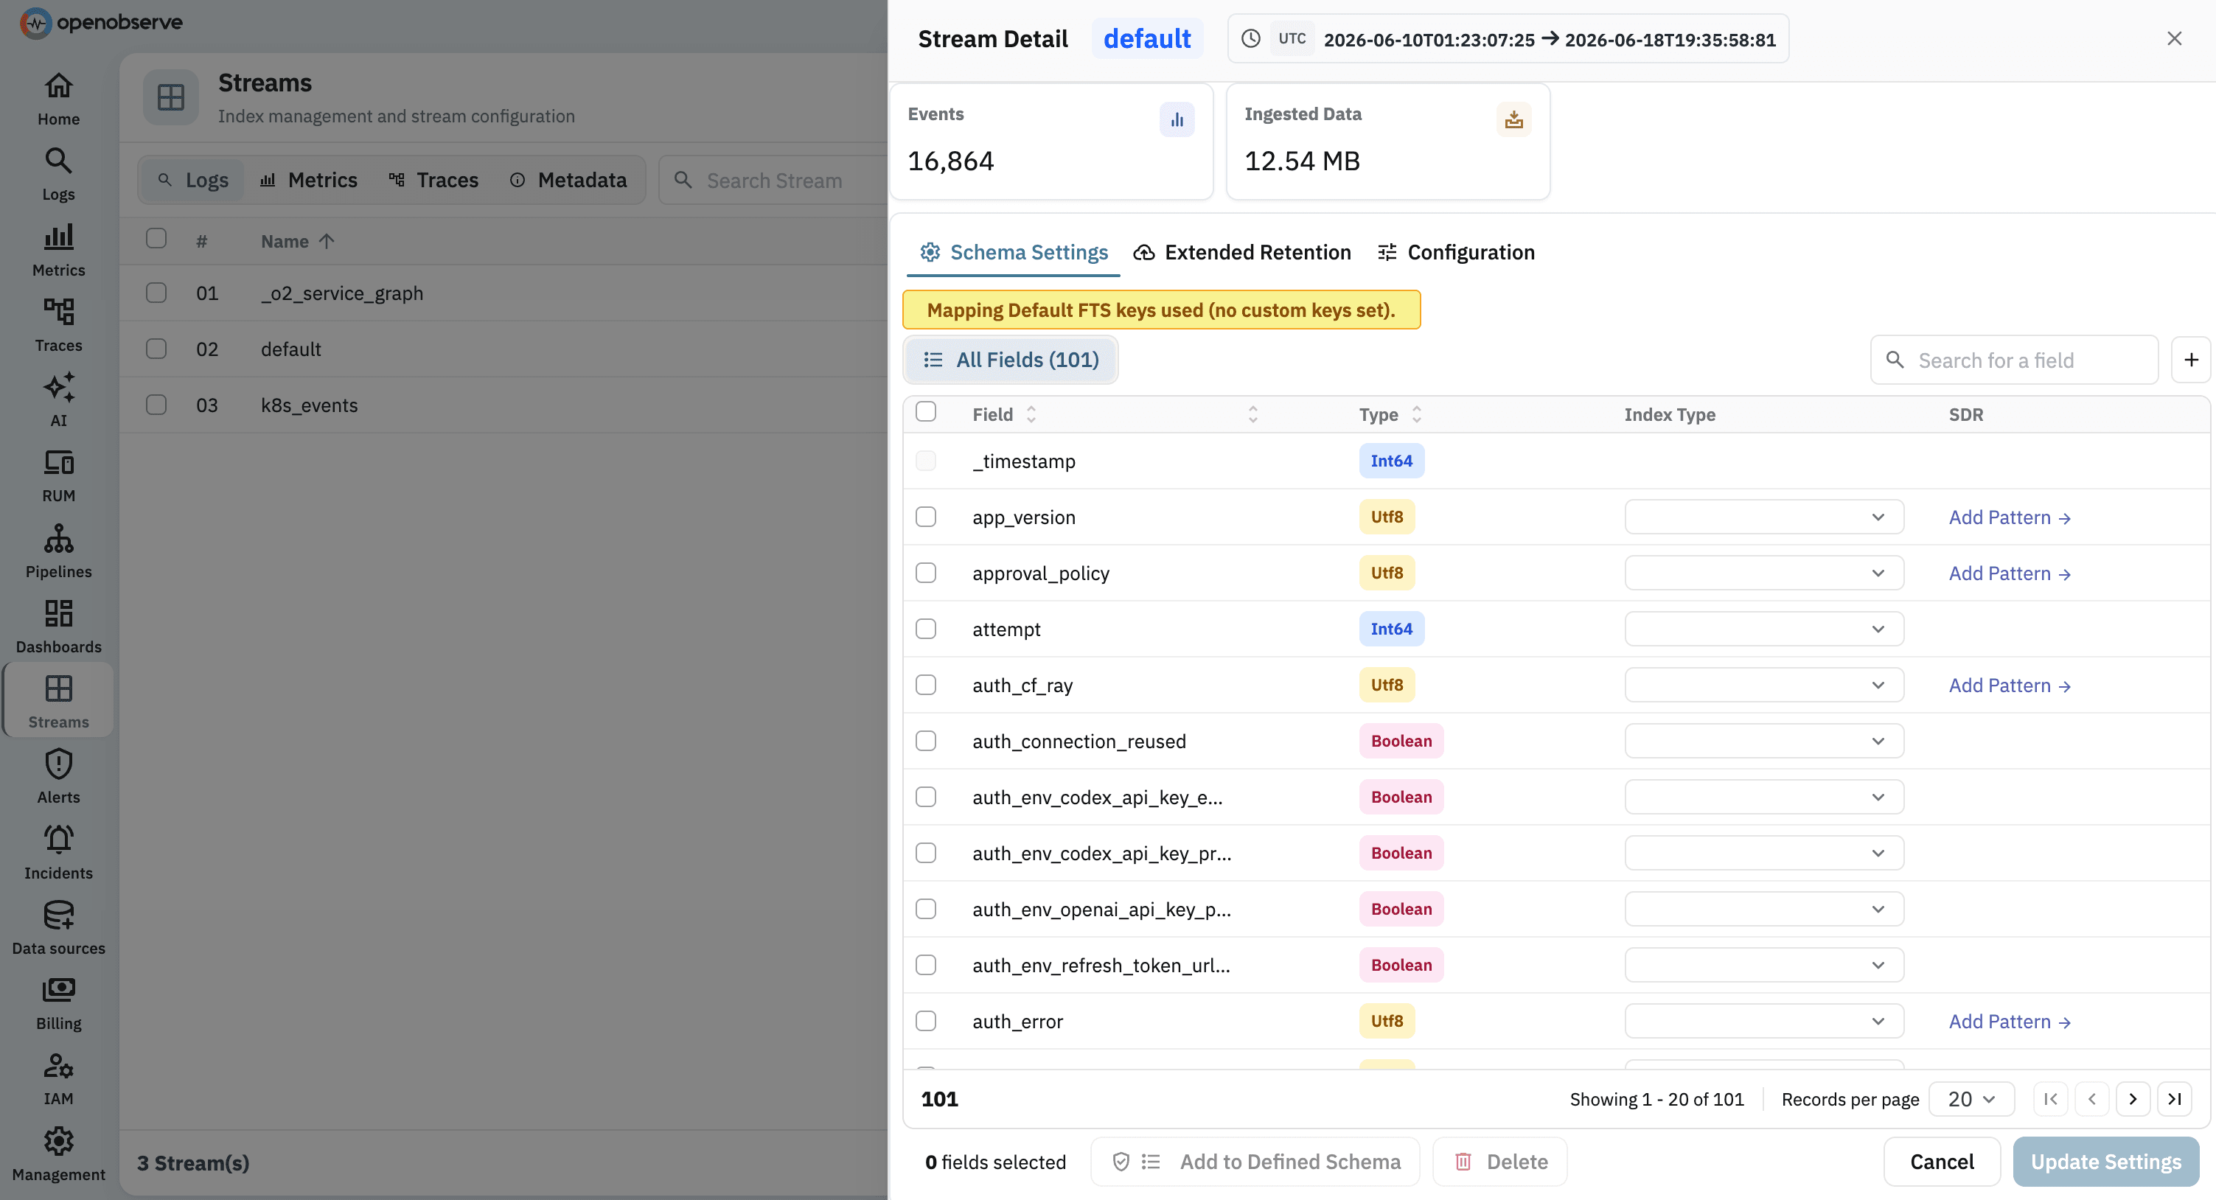
Task: Click the Events bar chart icon
Action: tap(1177, 119)
